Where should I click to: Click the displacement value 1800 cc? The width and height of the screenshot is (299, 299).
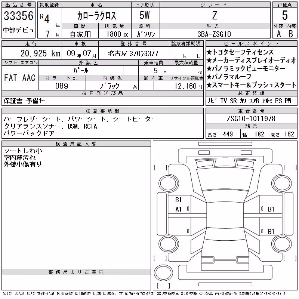[x=117, y=34]
